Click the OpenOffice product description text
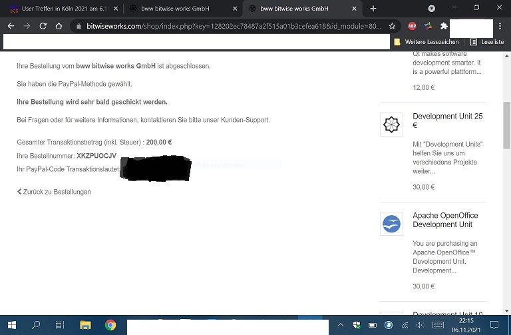511x335 pixels. [x=445, y=256]
